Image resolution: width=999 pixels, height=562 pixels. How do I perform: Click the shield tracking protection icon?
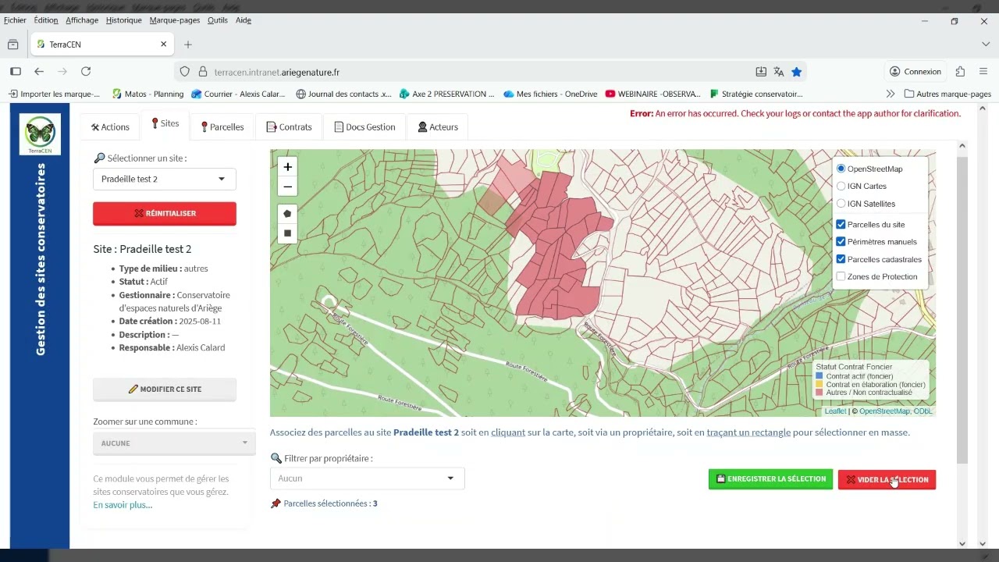[185, 72]
